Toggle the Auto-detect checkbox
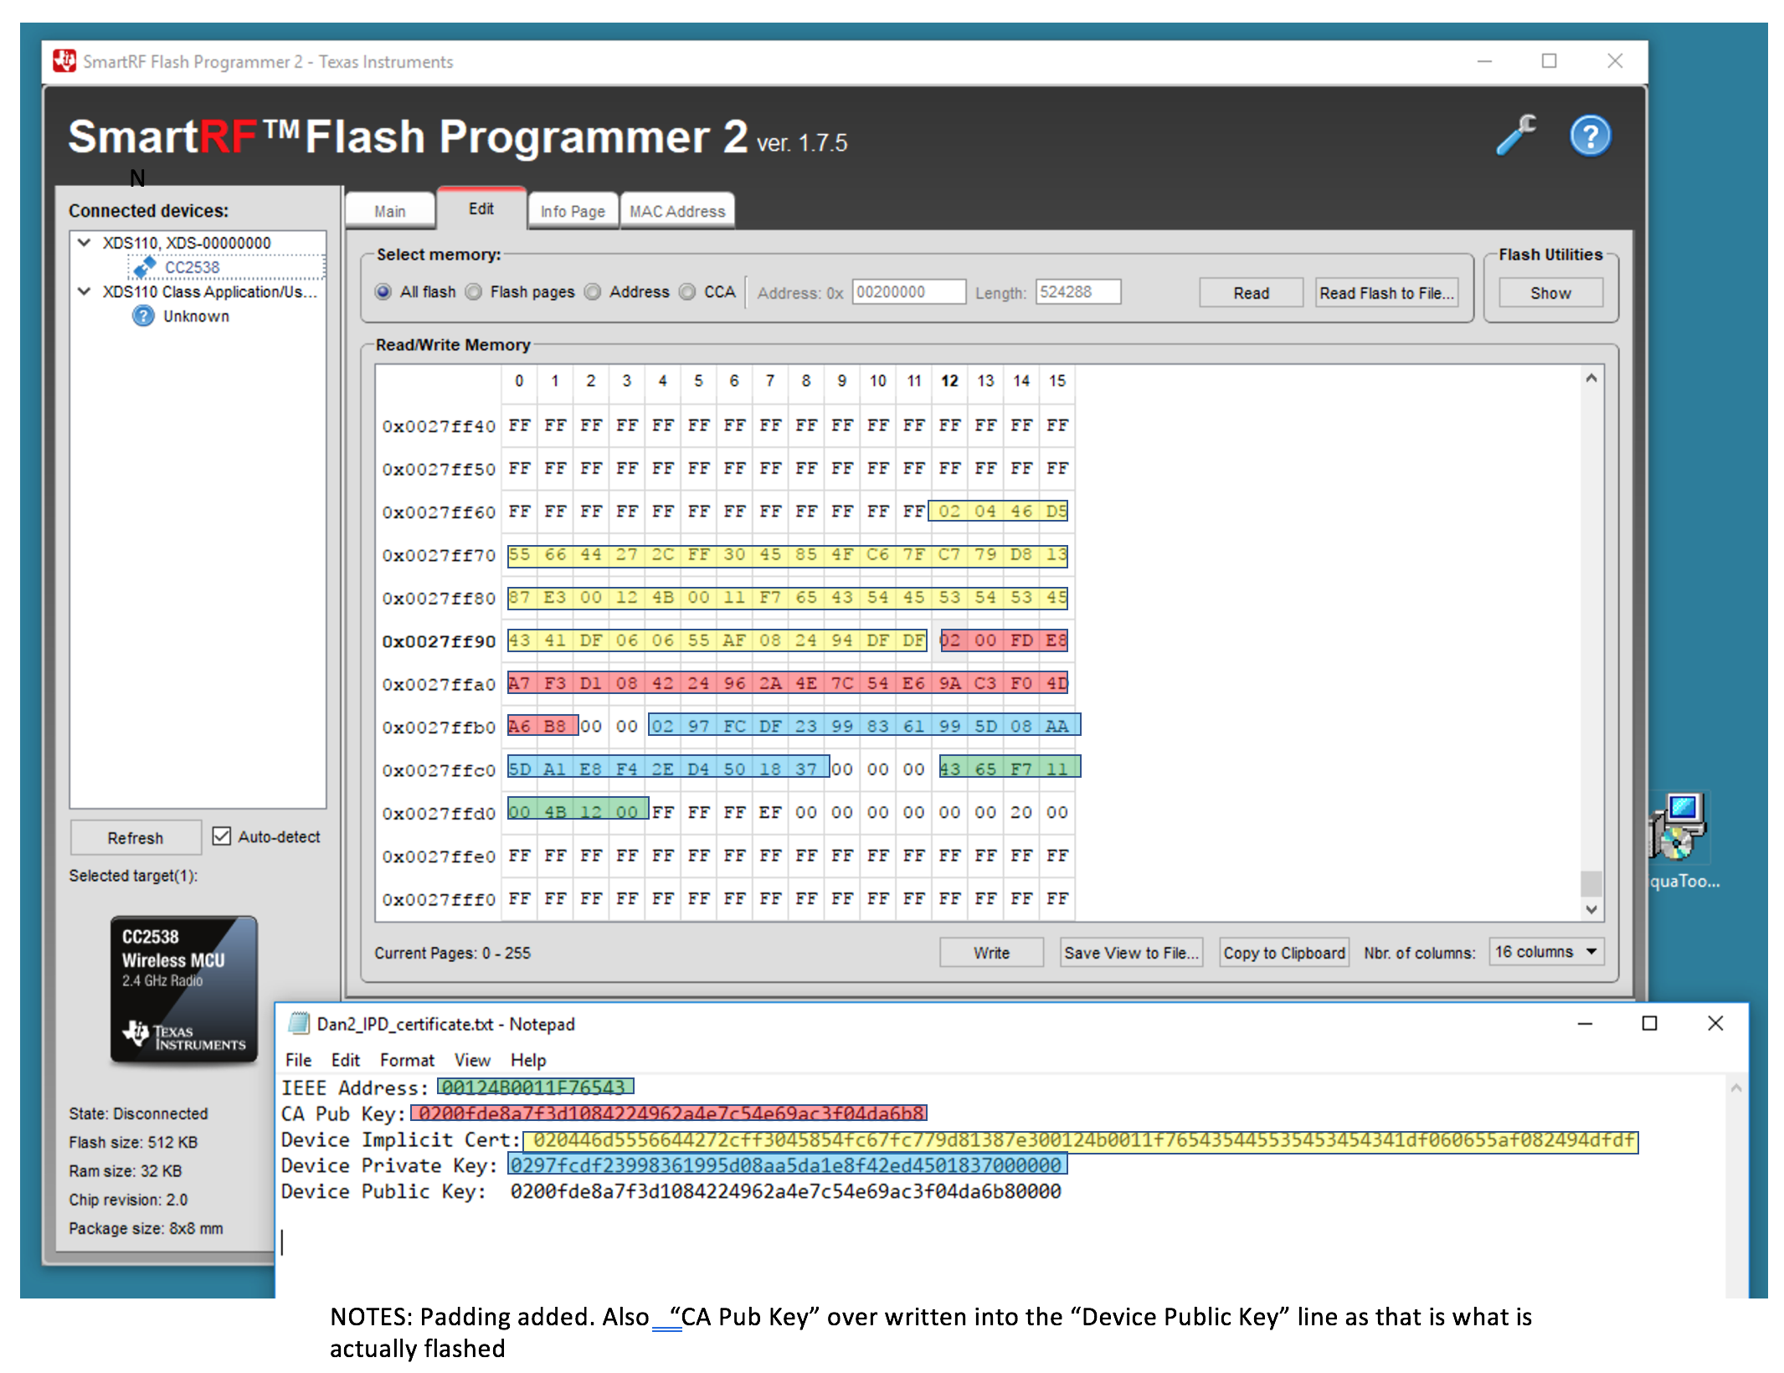This screenshot has height=1373, width=1784. click(221, 836)
